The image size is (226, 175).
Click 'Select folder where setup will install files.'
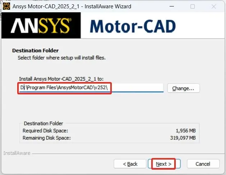pos(61,58)
